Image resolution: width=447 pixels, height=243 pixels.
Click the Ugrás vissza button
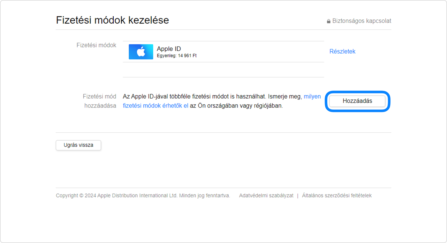pyautogui.click(x=79, y=145)
